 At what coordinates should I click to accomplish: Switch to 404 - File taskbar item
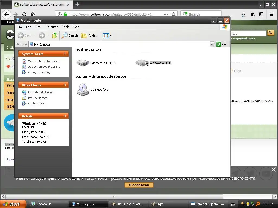pos(128,204)
